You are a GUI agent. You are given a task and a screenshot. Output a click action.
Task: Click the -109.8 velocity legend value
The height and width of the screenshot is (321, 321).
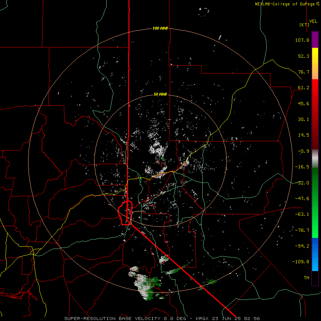(301, 262)
